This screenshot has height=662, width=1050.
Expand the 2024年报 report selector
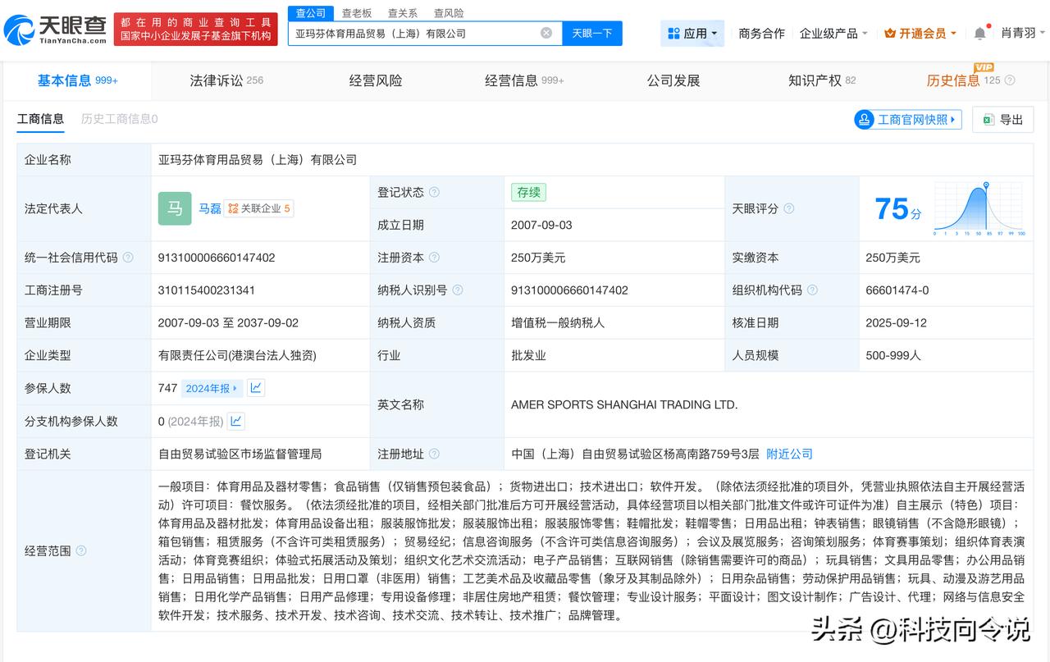coord(212,388)
